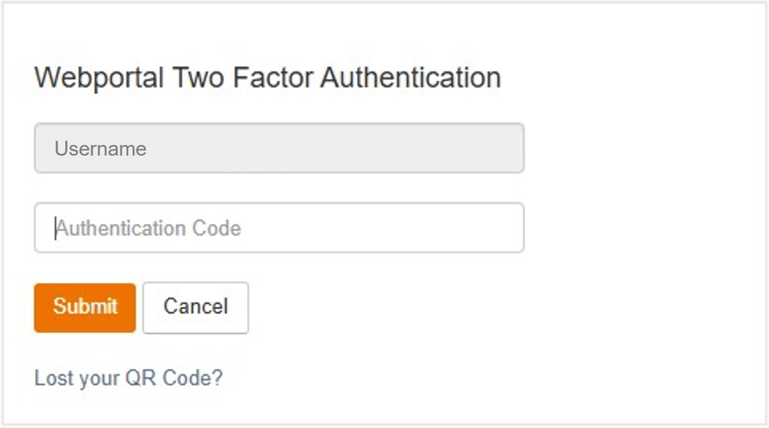
Task: Click the Webportal Two Factor Authentication heading
Action: coord(267,77)
